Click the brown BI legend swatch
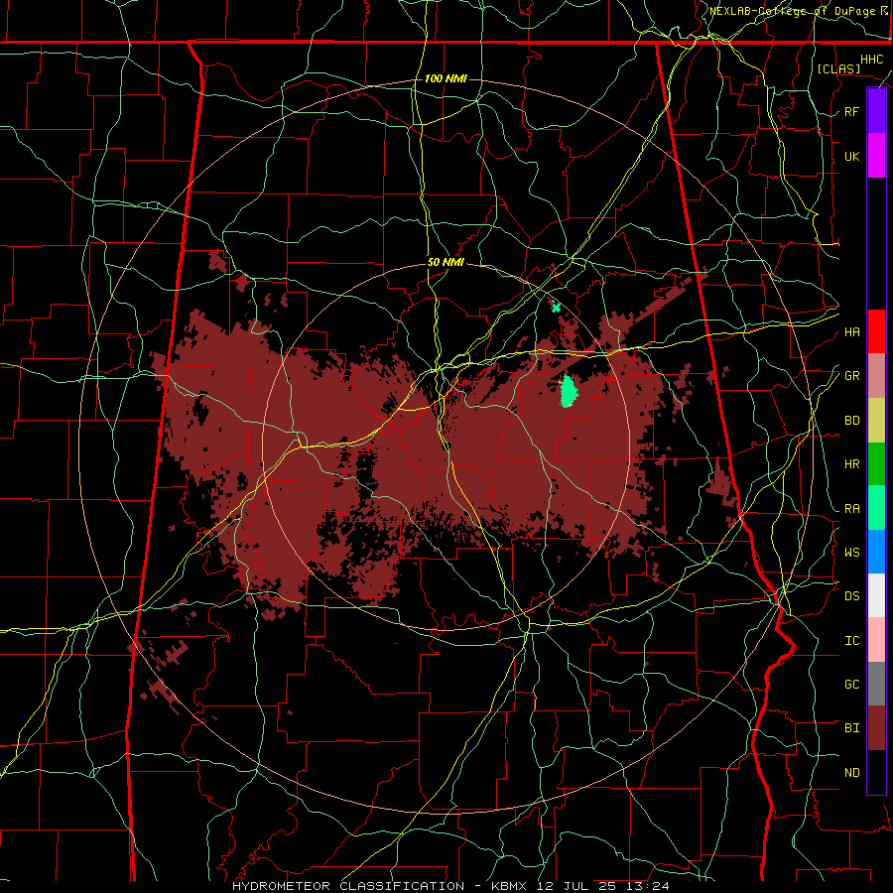Viewport: 893px width, 893px height. 876,728
